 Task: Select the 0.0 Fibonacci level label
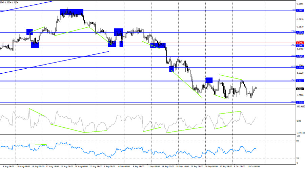point(294,10)
